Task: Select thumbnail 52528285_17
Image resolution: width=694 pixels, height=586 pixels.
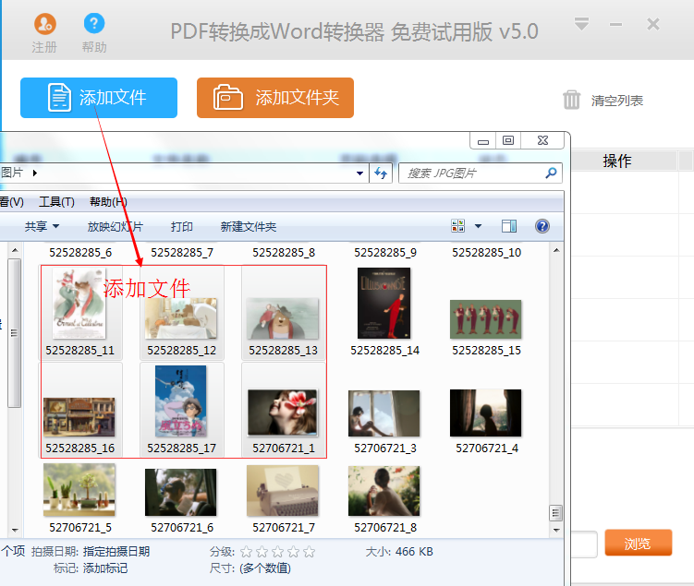Action: [181, 401]
